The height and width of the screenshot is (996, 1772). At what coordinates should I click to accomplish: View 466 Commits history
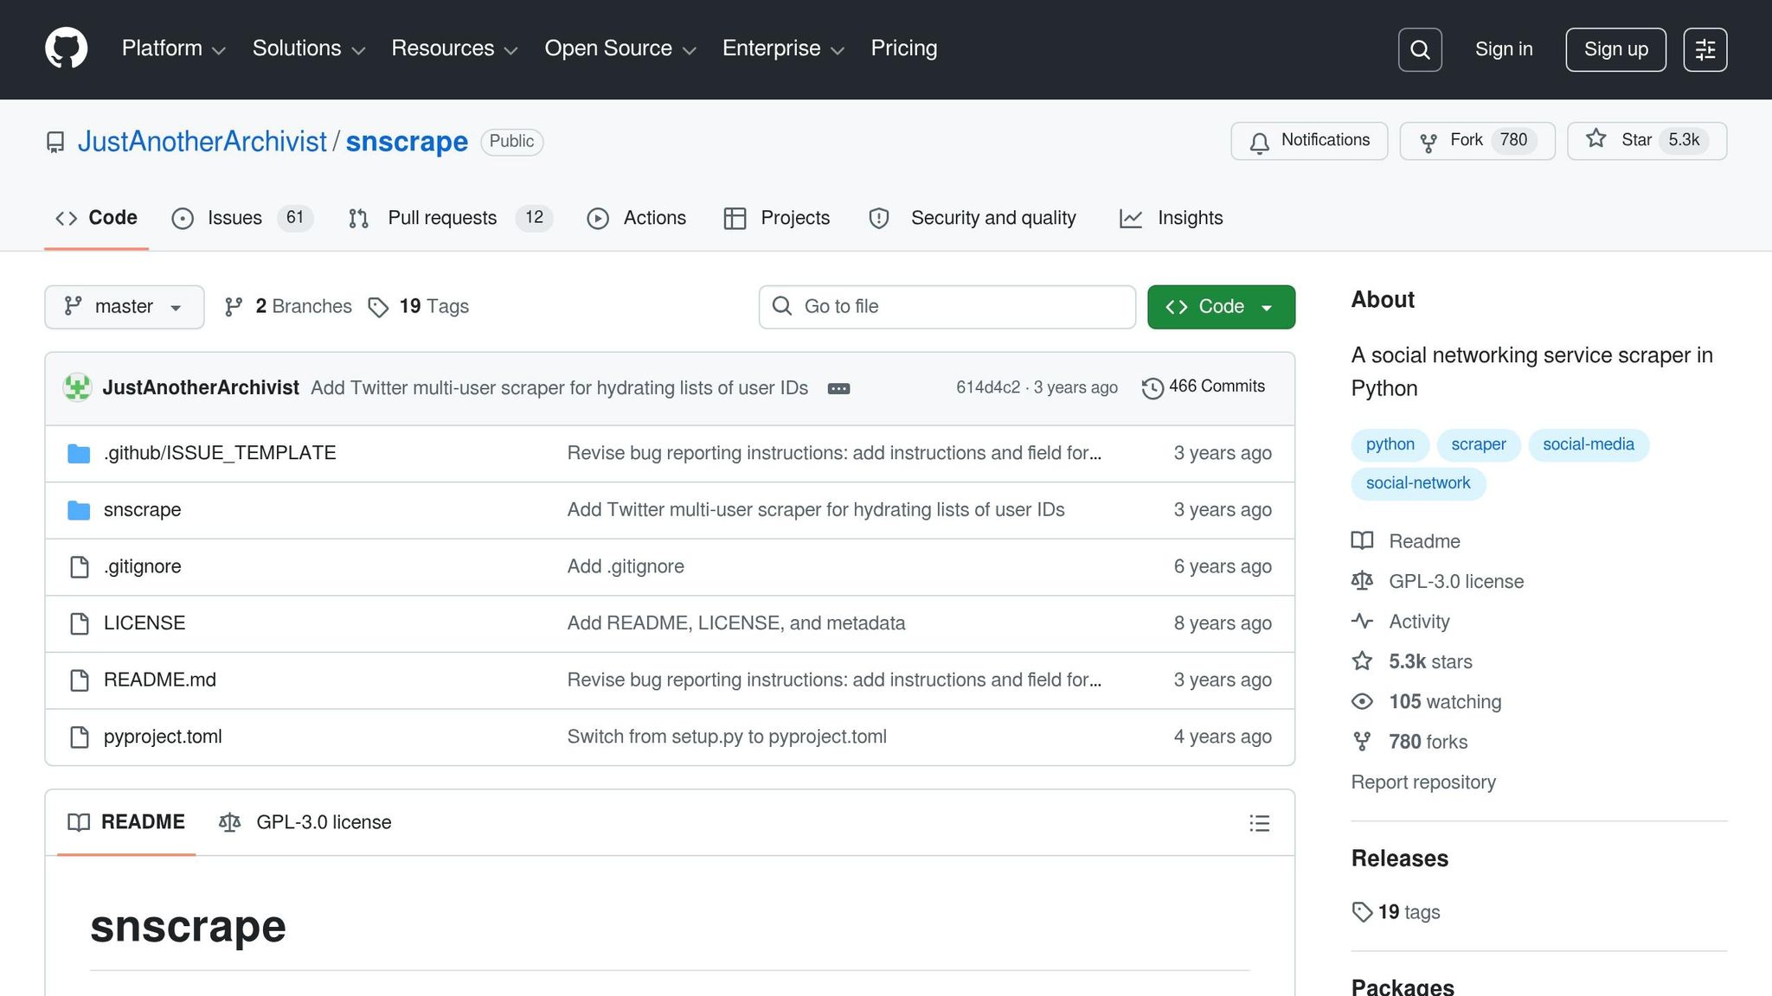click(1204, 387)
